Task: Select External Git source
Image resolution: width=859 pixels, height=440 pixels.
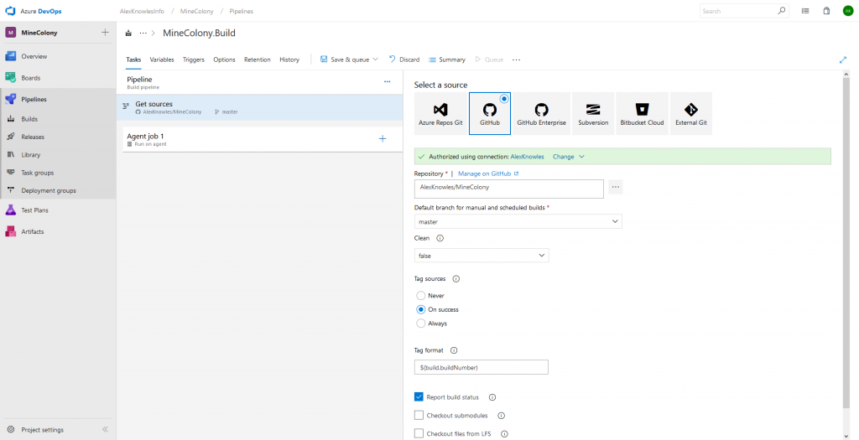Action: pyautogui.click(x=691, y=113)
